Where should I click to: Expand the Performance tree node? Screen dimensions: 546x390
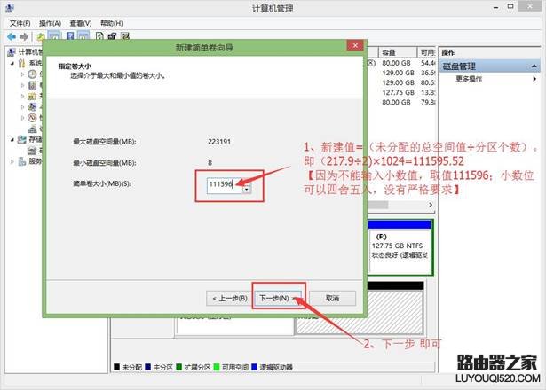coord(22,118)
